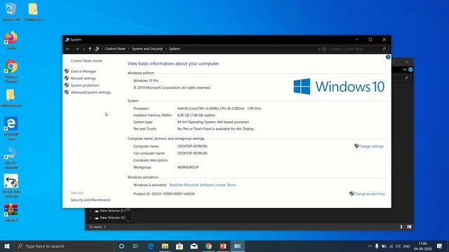Open Mail from the taskbar
Image resolution: width=449 pixels, height=252 pixels.
coord(194,246)
